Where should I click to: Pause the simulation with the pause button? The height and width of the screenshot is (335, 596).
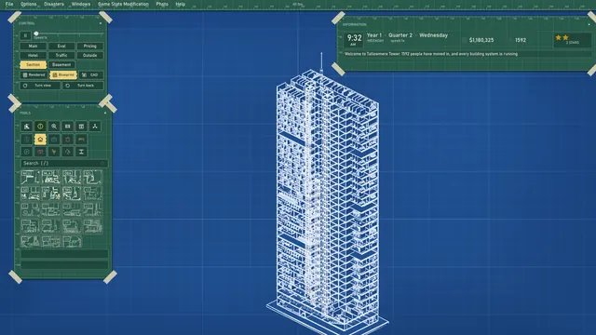pos(25,35)
